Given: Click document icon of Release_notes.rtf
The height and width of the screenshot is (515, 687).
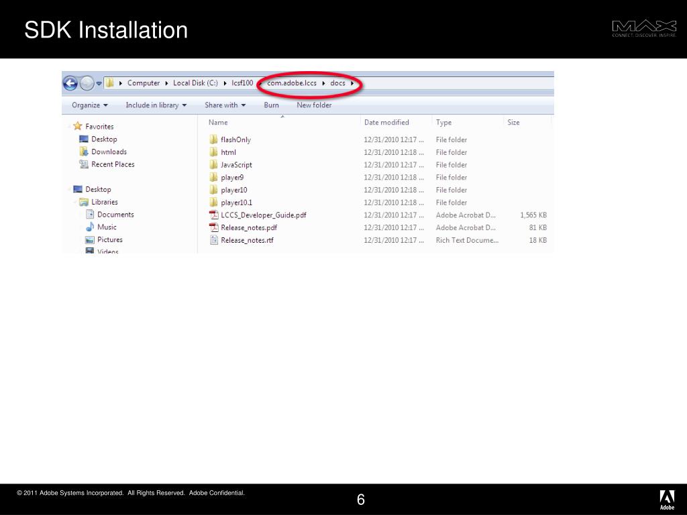Looking at the screenshot, I should click(214, 240).
